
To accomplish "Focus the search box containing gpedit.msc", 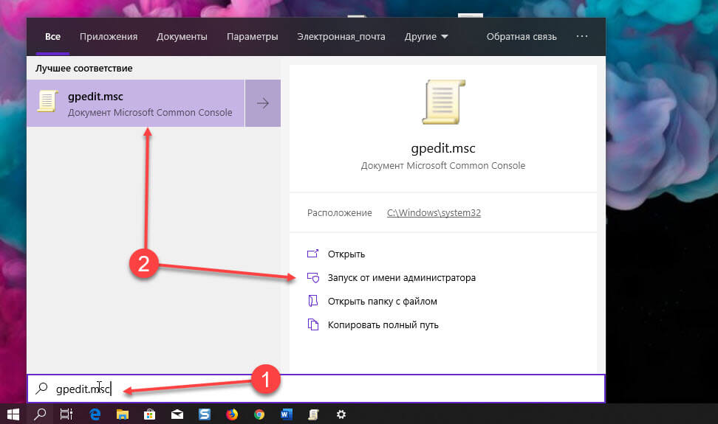I will coord(316,389).
